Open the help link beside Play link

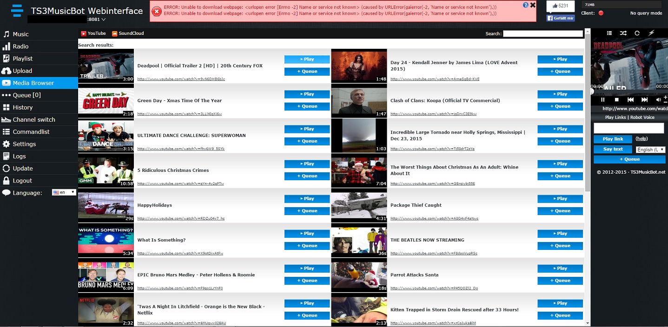642,139
